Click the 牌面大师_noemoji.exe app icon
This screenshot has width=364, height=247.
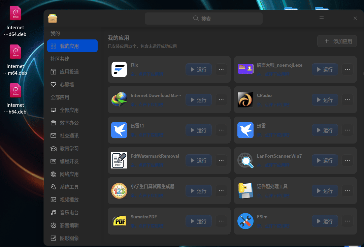pos(245,69)
